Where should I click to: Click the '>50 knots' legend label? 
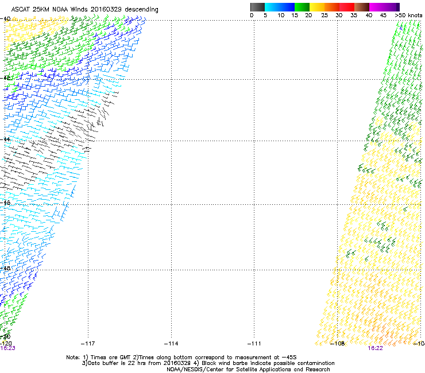[x=408, y=15]
